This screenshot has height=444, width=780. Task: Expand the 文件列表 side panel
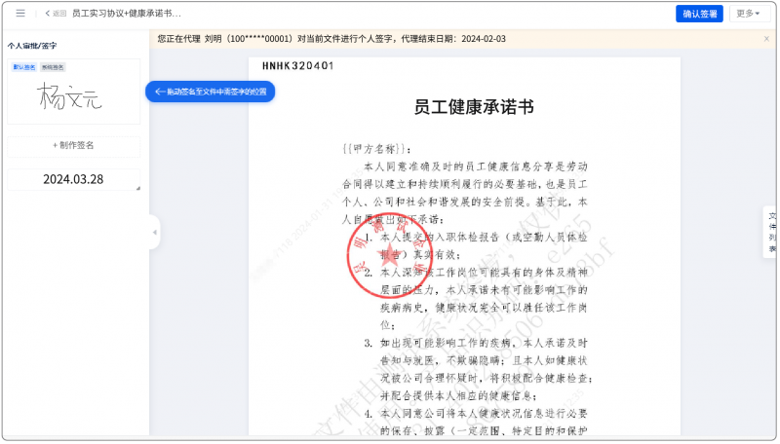[x=771, y=232]
